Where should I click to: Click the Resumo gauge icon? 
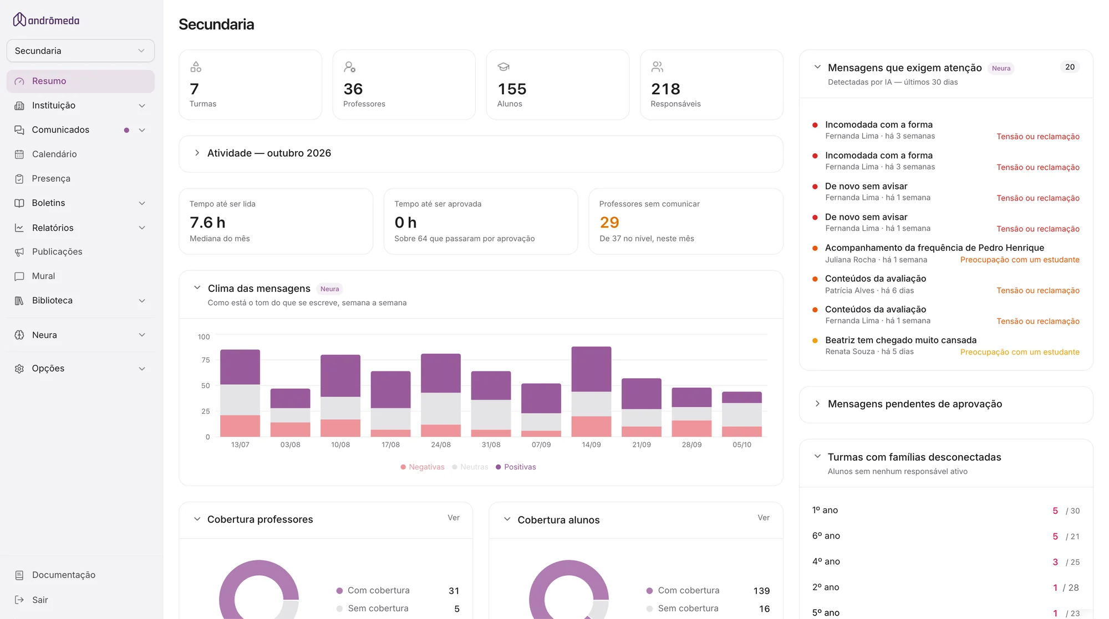(19, 81)
